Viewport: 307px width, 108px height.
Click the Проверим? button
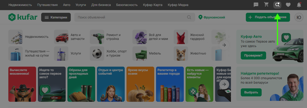pos(253,55)
